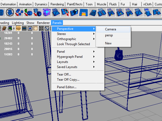
Task: Open the Lighting menu
Action: (x=18, y=23)
